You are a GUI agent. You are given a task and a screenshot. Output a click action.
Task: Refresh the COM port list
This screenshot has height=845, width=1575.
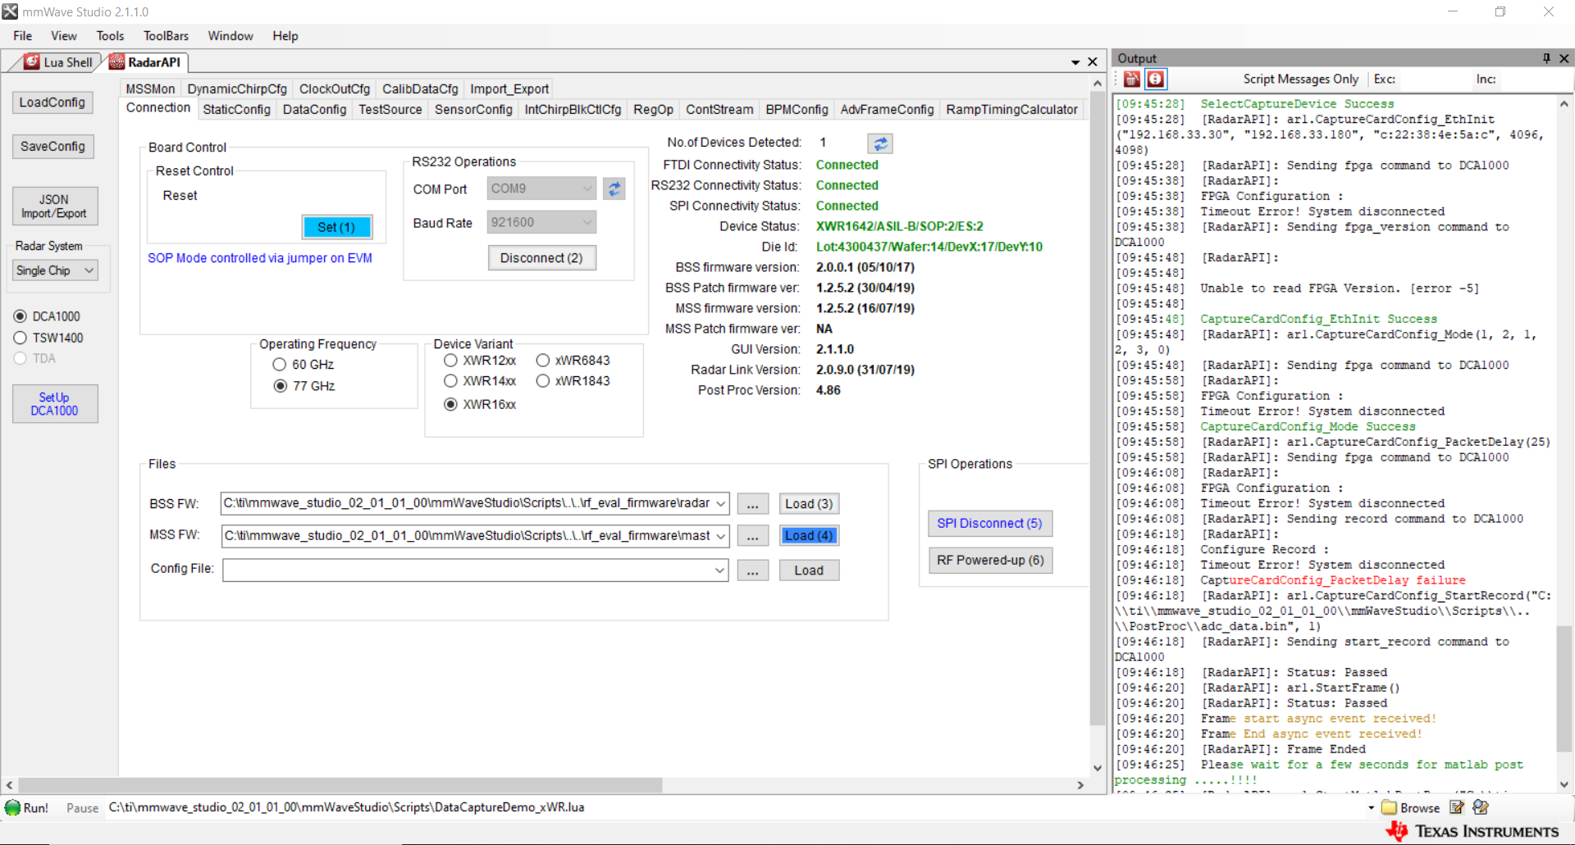(614, 189)
